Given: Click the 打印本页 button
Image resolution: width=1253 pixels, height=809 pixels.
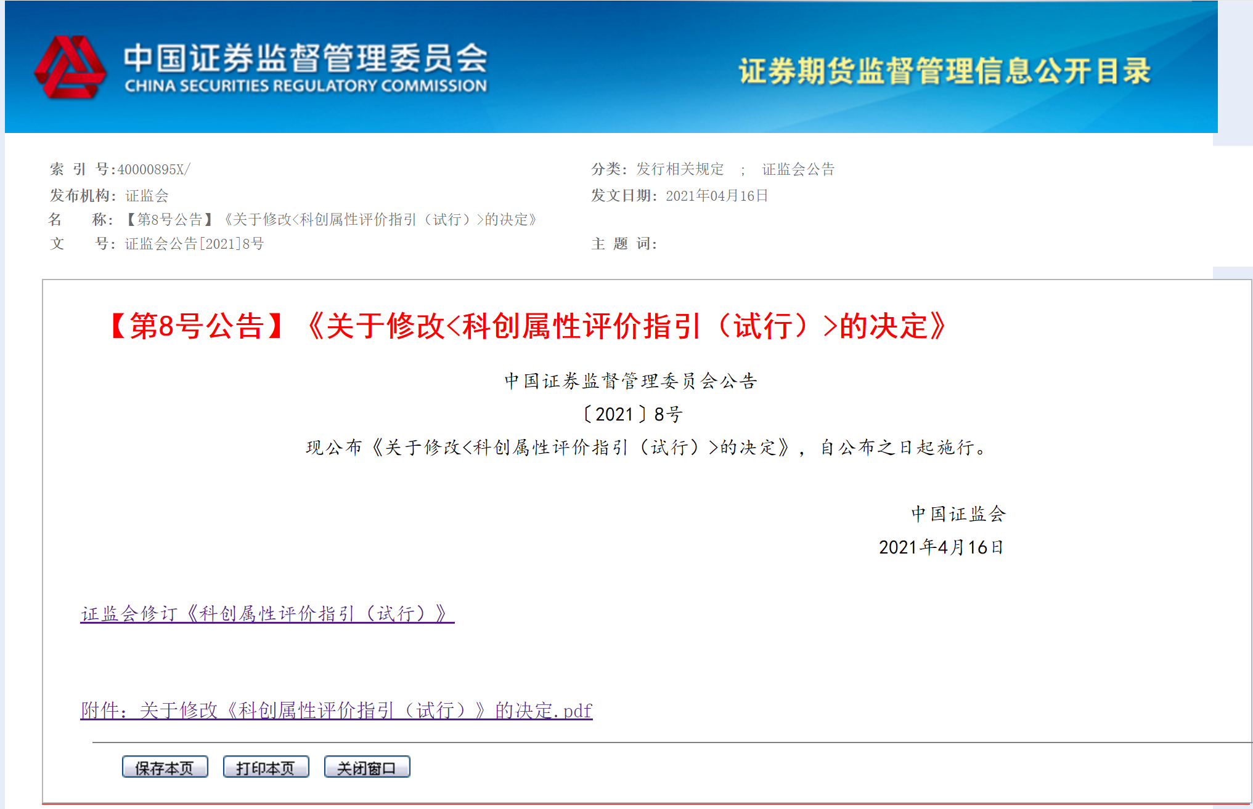Looking at the screenshot, I should tap(266, 767).
